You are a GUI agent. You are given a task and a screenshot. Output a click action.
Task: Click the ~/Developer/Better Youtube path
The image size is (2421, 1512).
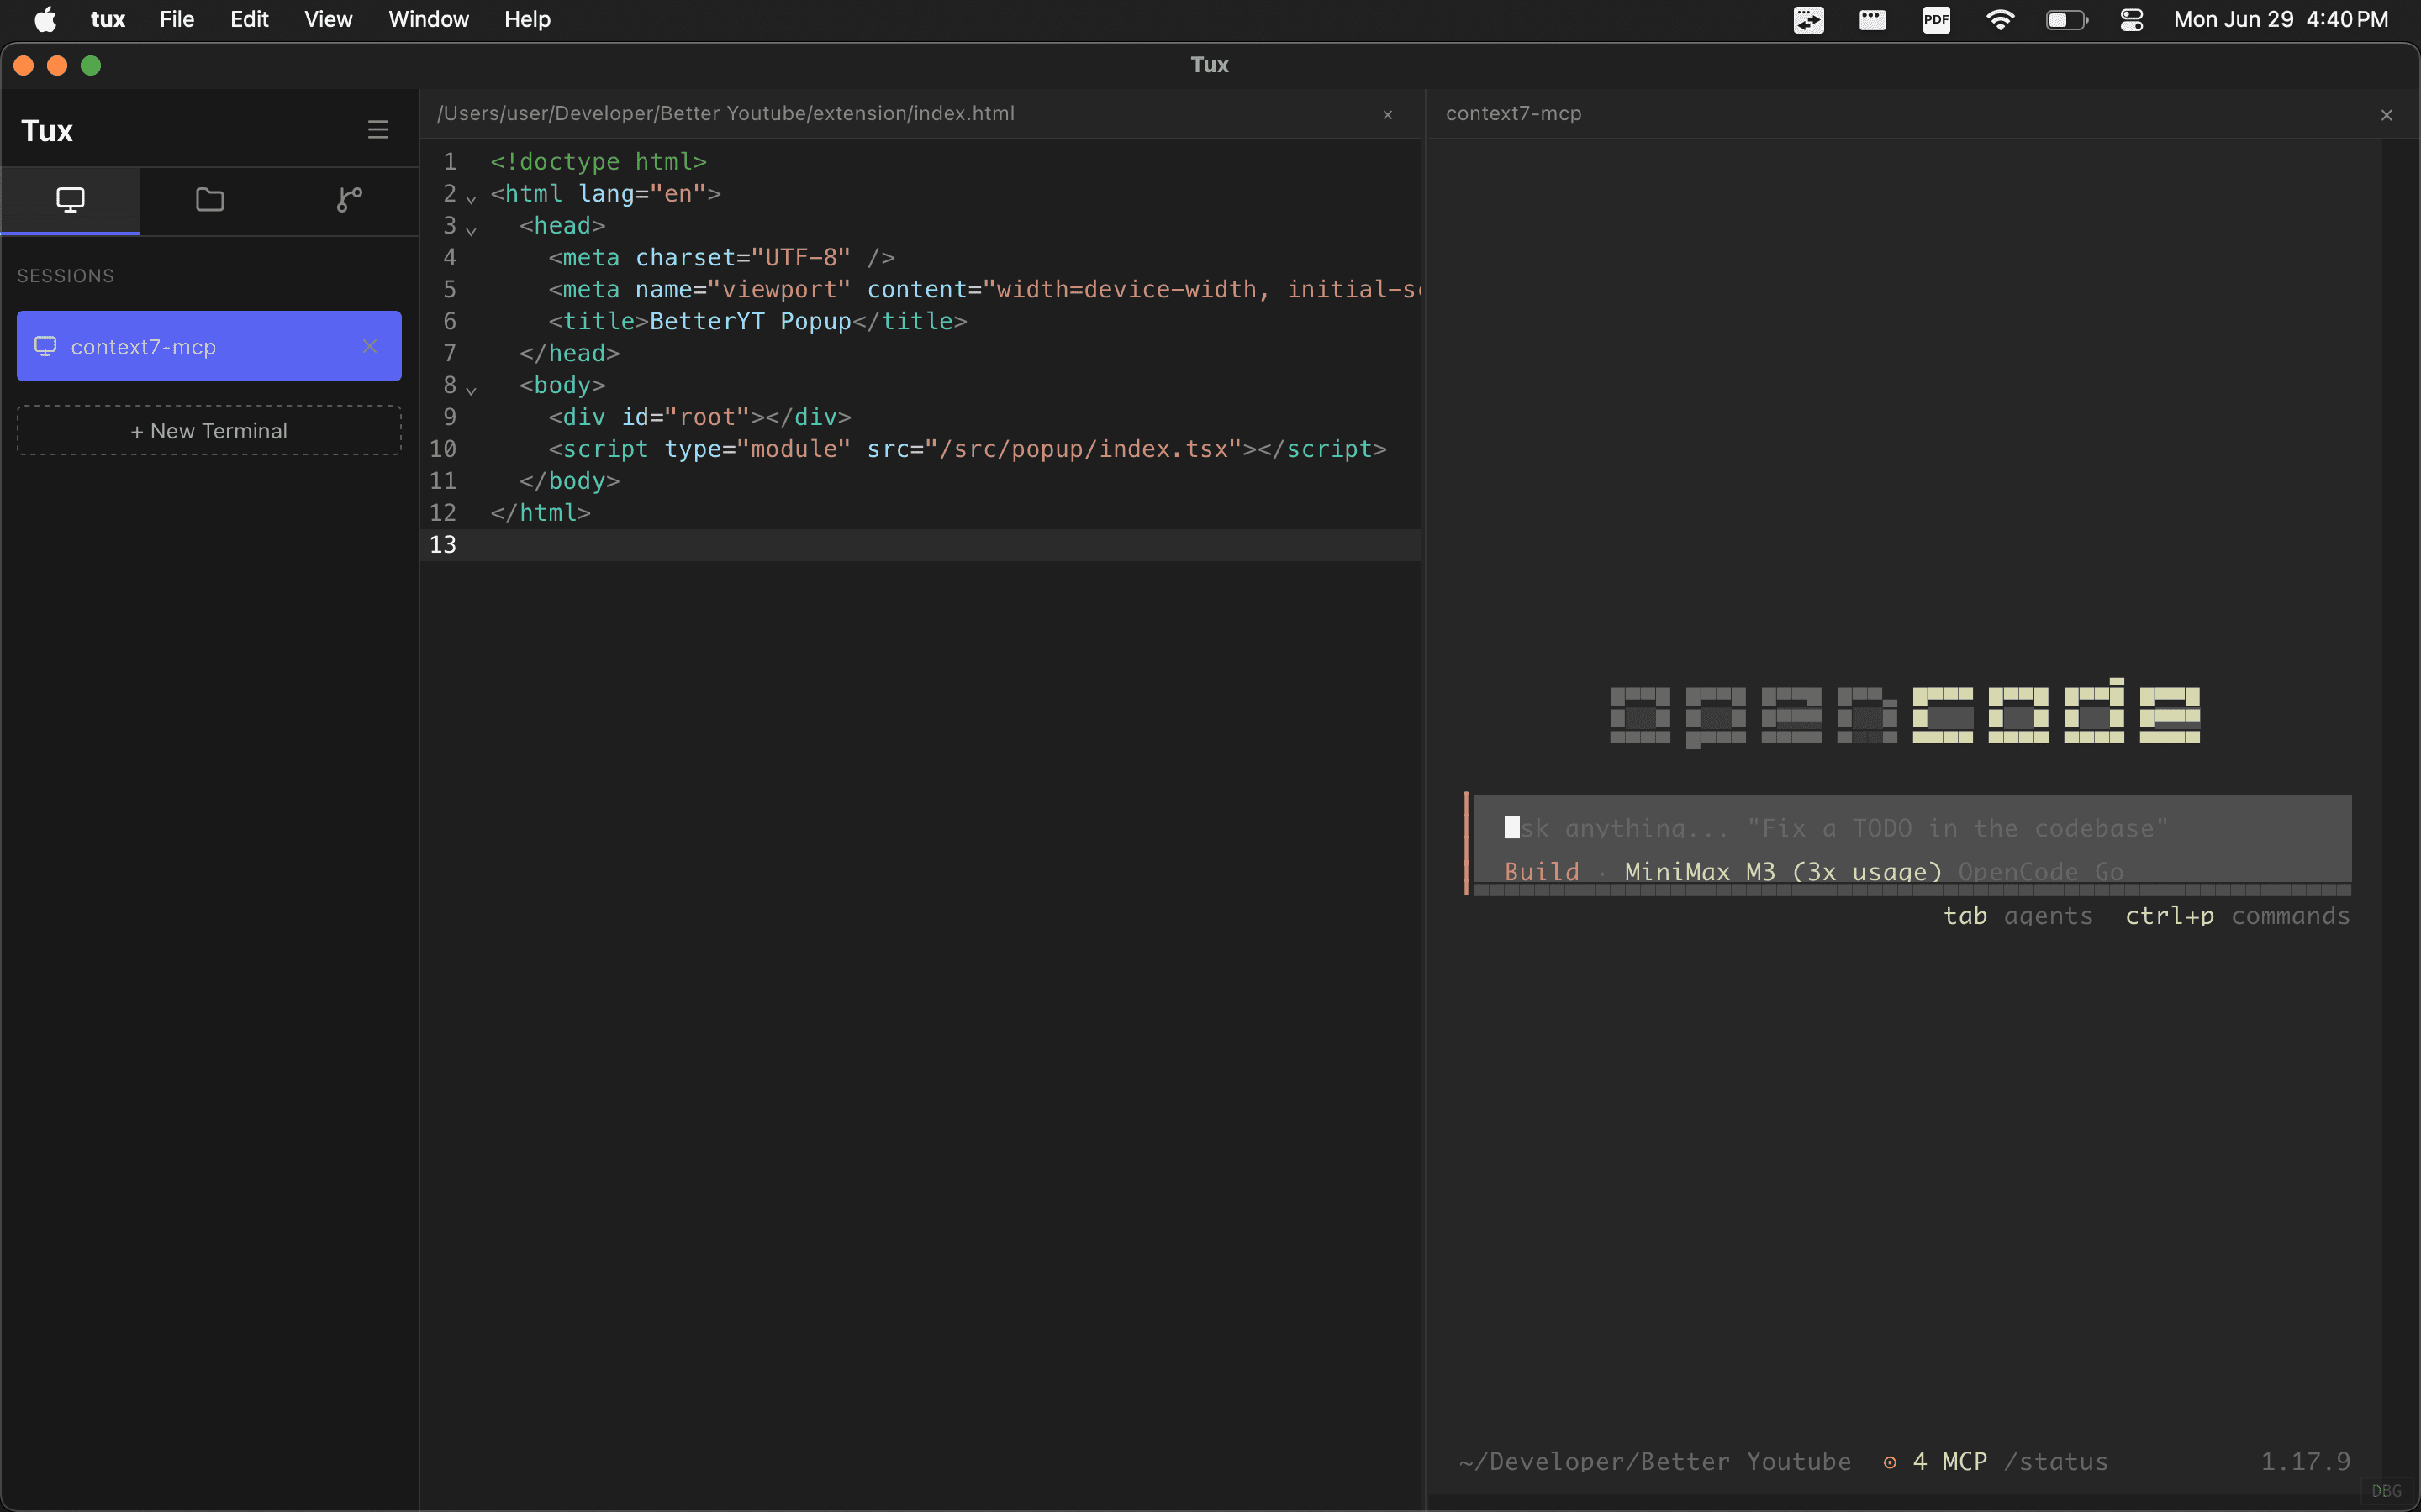pos(1654,1461)
